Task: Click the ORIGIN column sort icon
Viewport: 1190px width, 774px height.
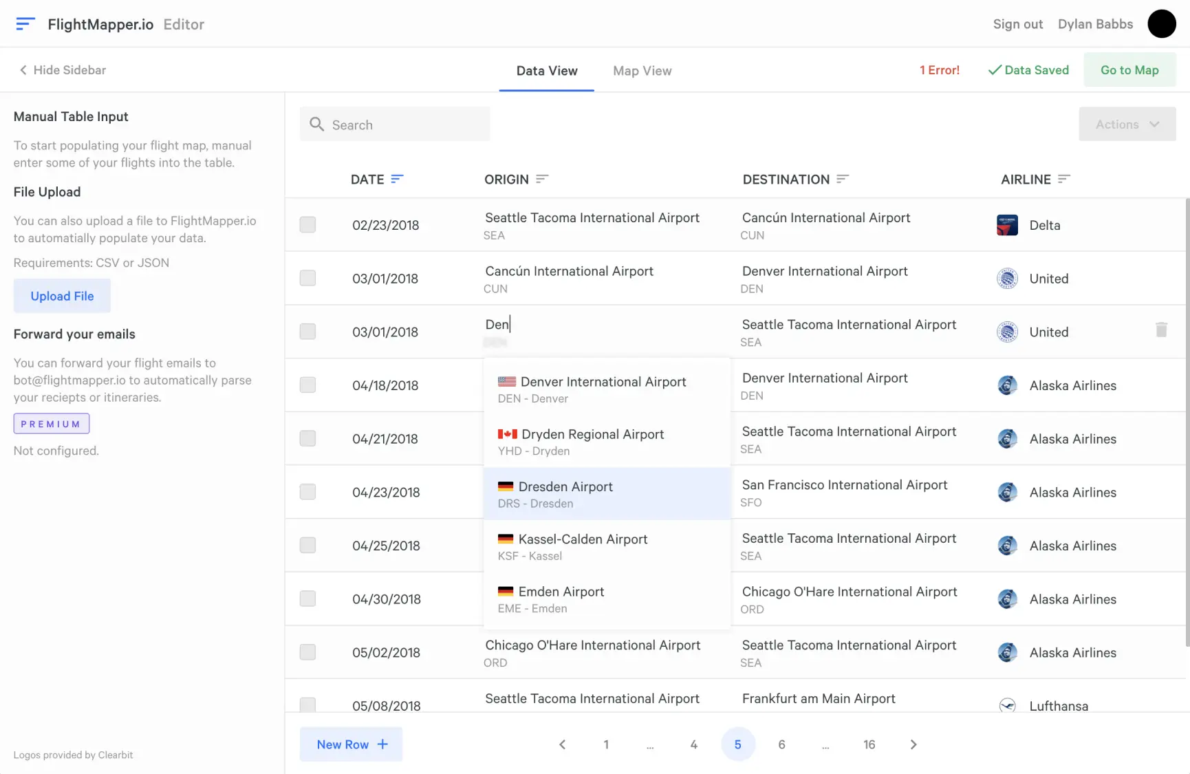Action: pos(542,179)
